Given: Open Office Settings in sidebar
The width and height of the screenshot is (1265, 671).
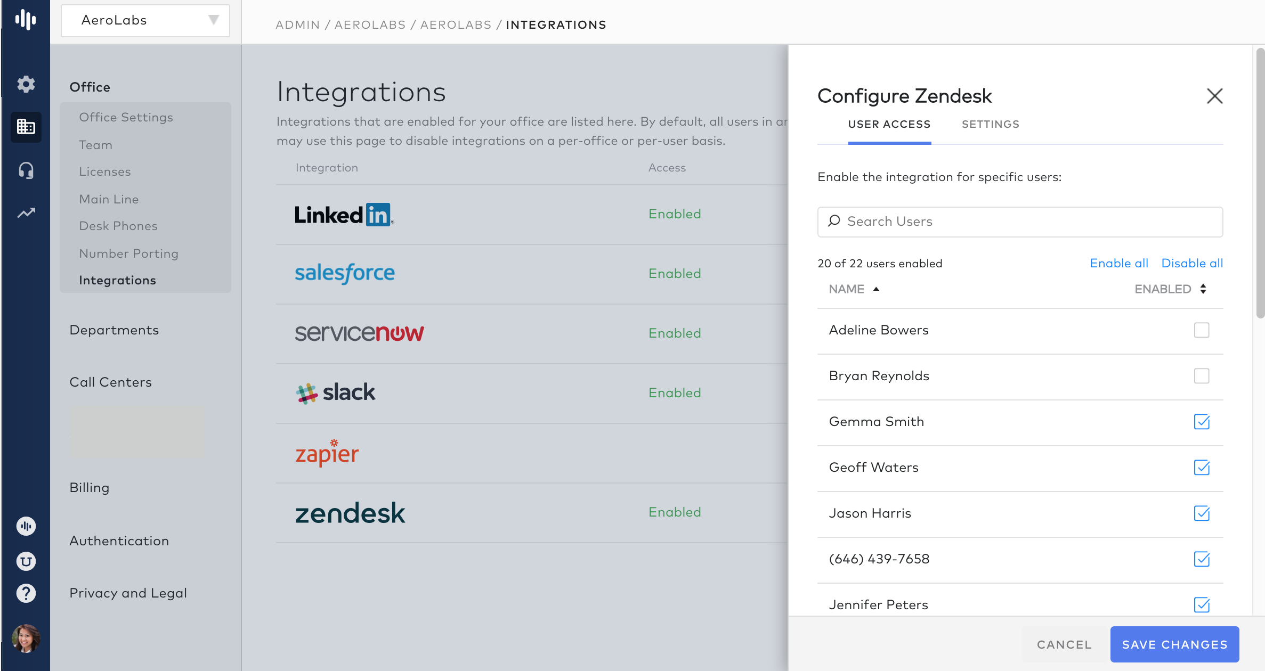Looking at the screenshot, I should [x=126, y=117].
